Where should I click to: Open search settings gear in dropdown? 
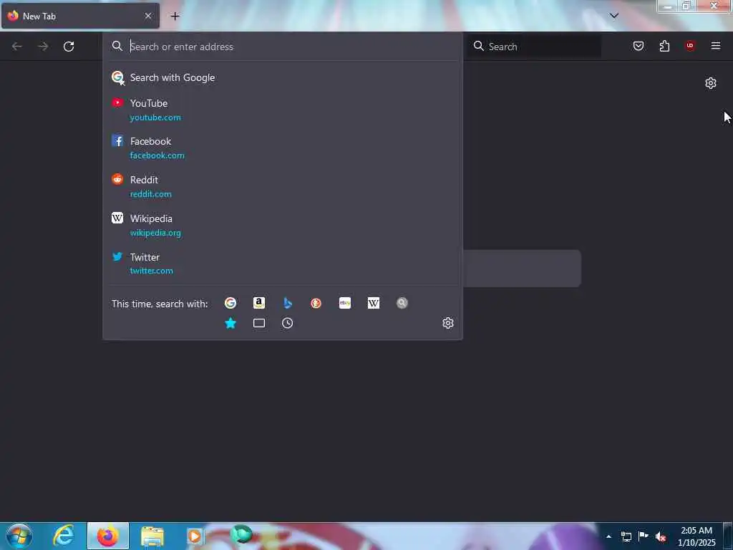point(448,323)
